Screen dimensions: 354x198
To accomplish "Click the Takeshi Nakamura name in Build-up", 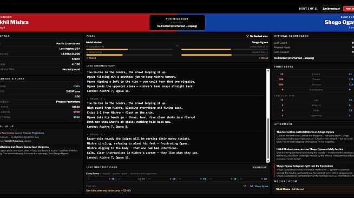I will coord(14,141).
